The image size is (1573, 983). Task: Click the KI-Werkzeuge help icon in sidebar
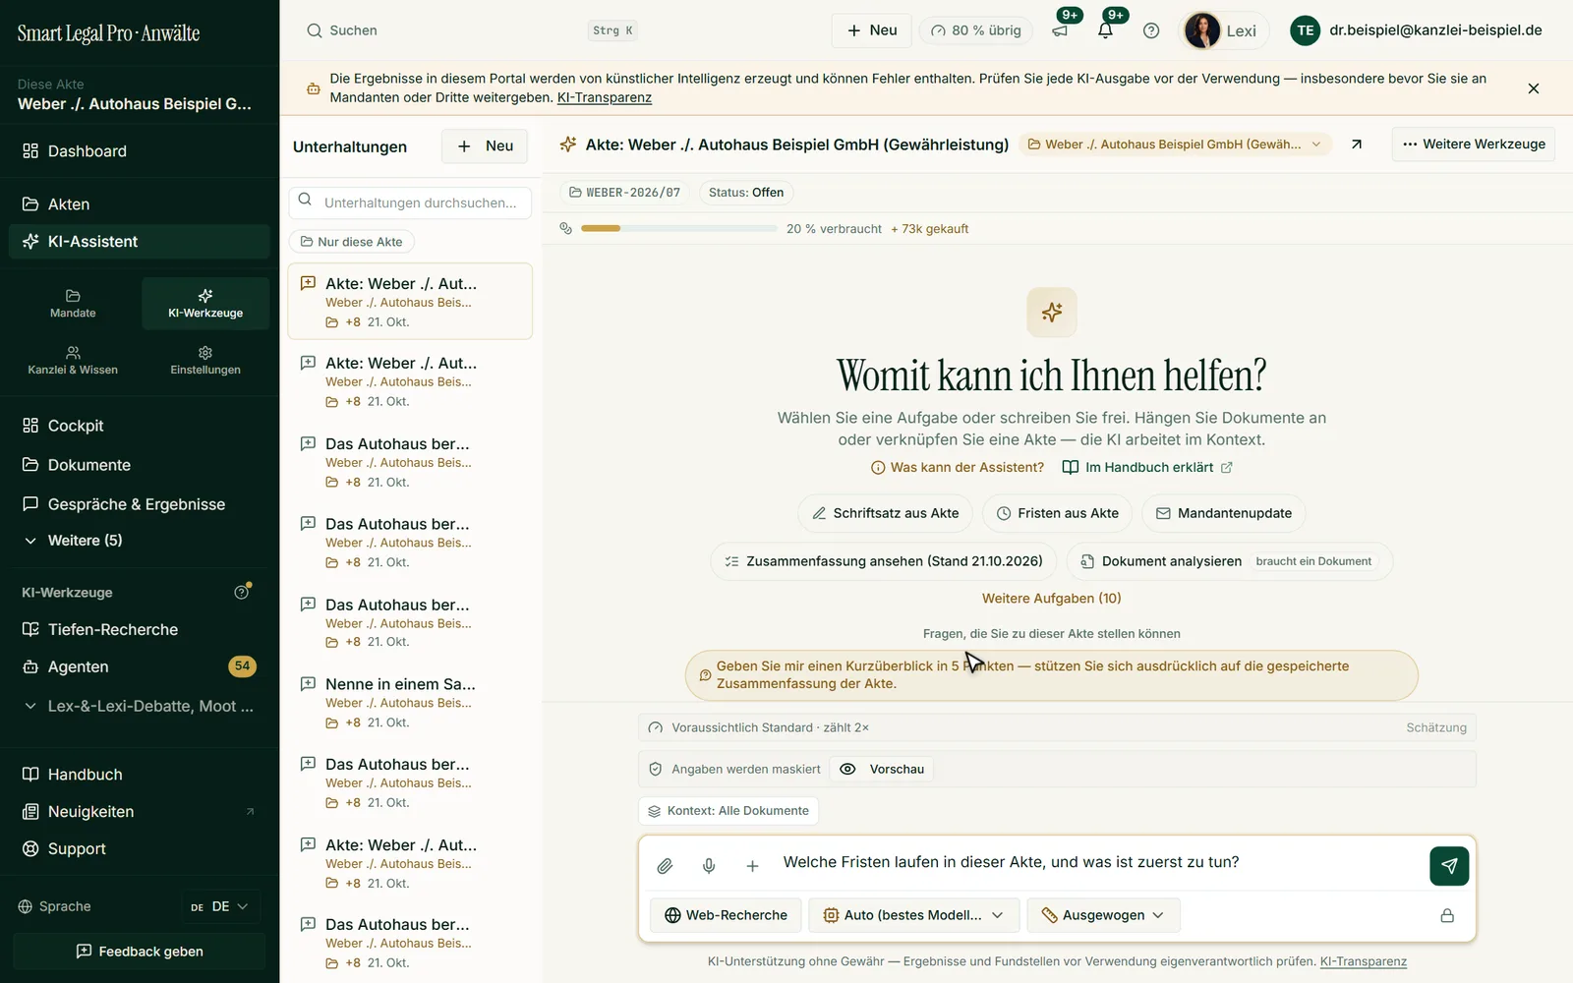click(x=242, y=592)
